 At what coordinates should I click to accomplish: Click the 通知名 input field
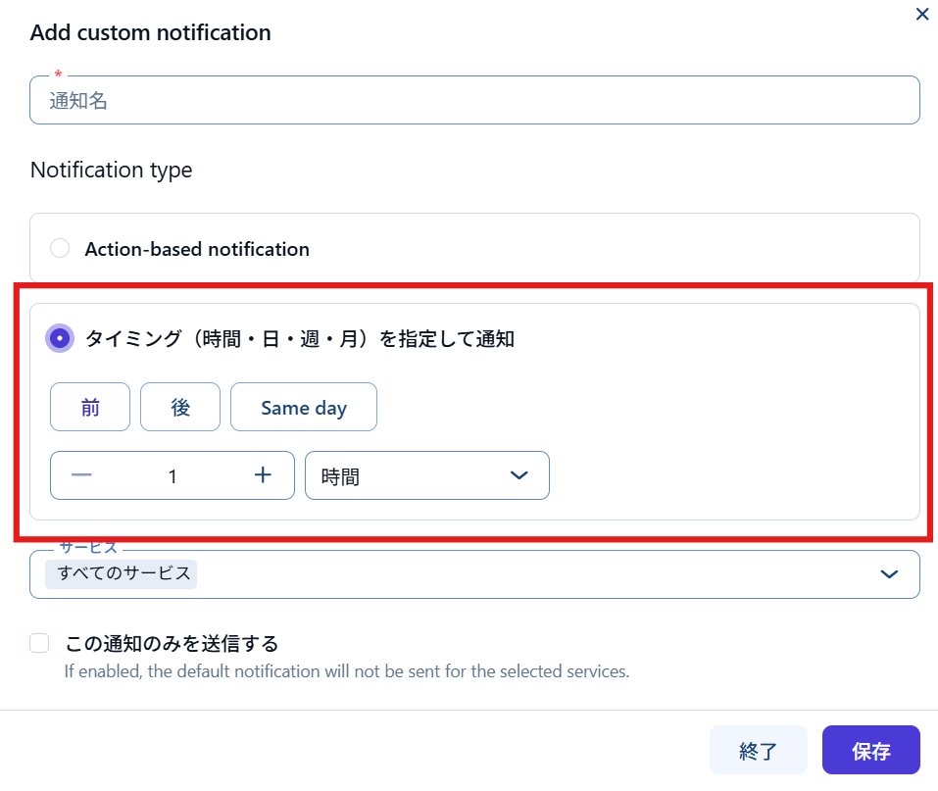tap(474, 100)
